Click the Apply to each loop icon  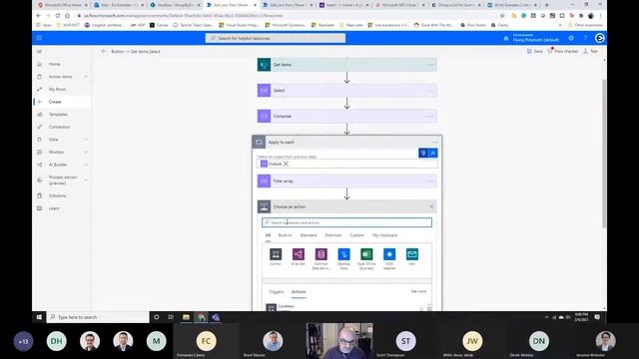[x=259, y=142]
